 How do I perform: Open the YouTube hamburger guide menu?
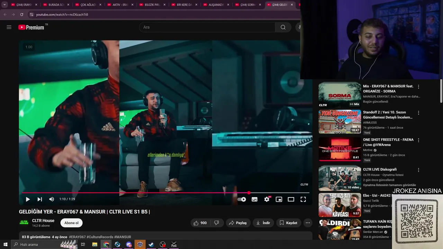[x=9, y=27]
